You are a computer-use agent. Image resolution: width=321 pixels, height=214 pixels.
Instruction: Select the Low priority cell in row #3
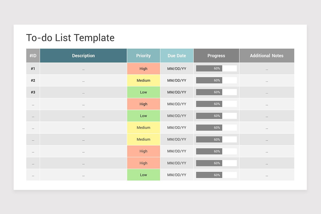pos(143,92)
